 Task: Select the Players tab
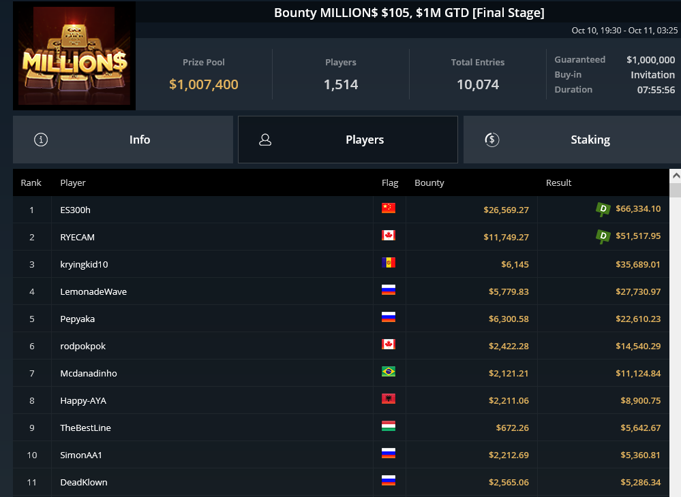click(x=348, y=140)
